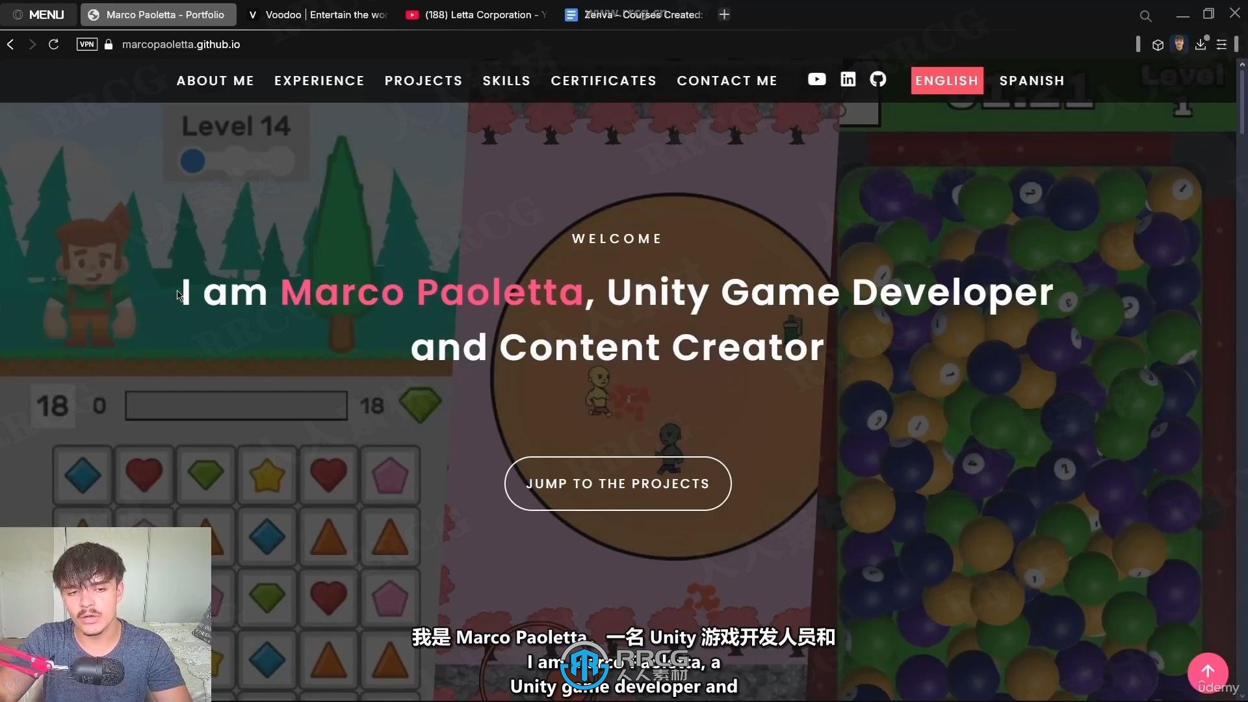The height and width of the screenshot is (702, 1248).
Task: Switch to the Marco Paoletta - Portfolio tab
Action: tap(158, 14)
